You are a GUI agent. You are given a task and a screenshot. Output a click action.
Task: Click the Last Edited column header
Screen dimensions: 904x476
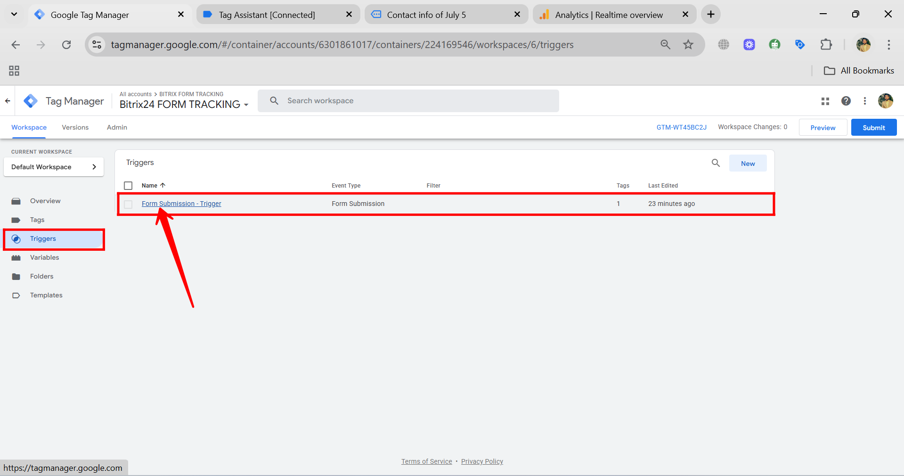tap(663, 186)
